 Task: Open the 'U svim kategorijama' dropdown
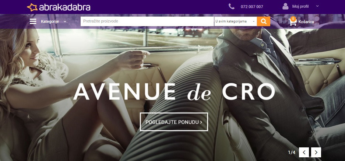(x=235, y=21)
